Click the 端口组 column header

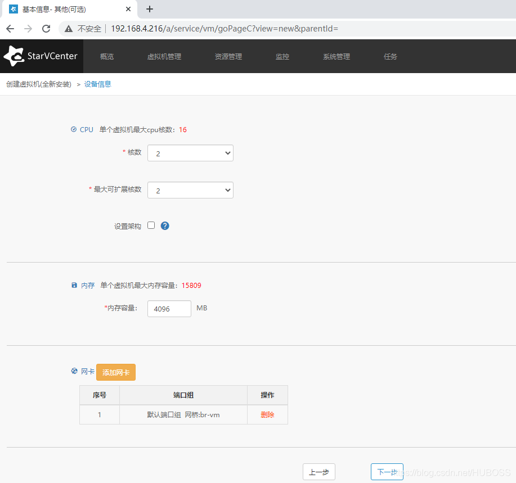click(183, 395)
